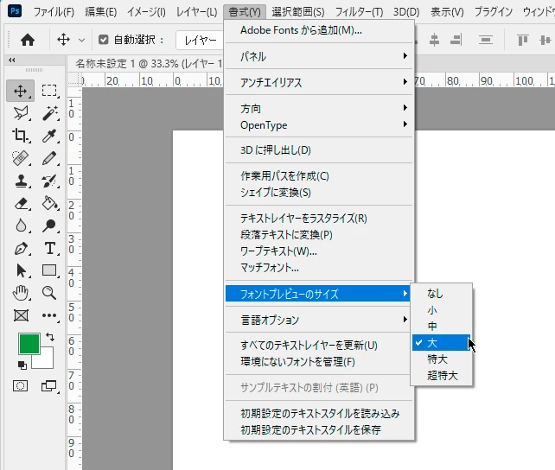Select the Hand tool
The width and height of the screenshot is (555, 470).
coord(21,293)
